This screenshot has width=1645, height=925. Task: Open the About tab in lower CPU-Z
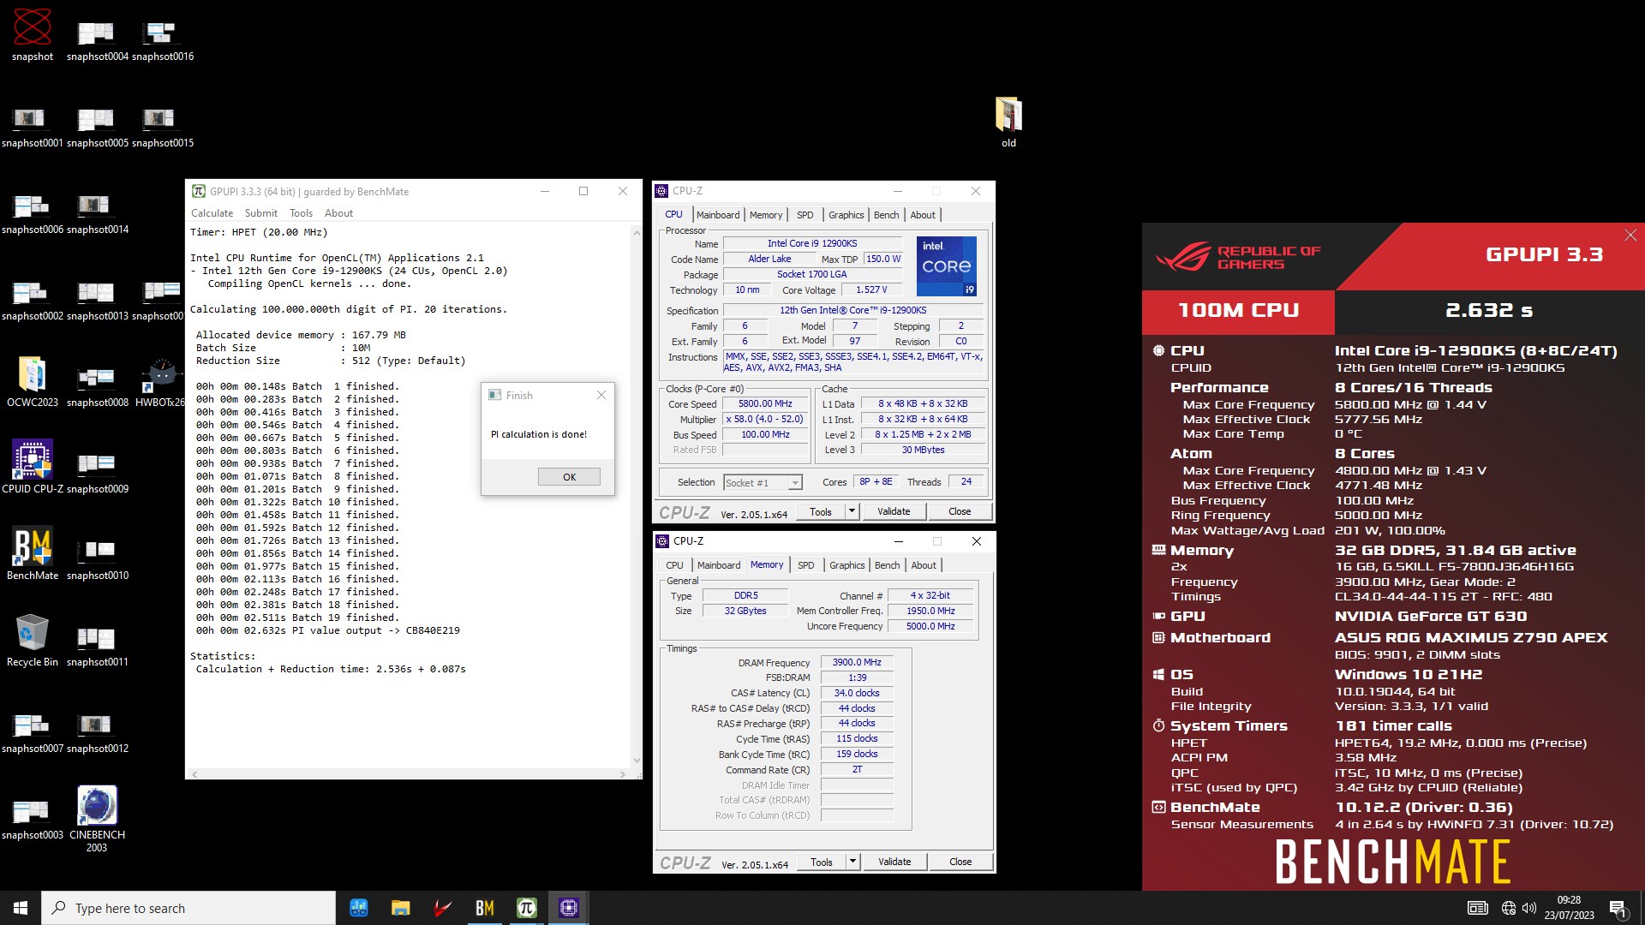[924, 565]
